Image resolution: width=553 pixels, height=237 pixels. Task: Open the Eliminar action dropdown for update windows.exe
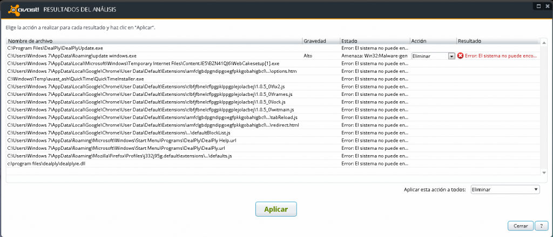pos(451,56)
